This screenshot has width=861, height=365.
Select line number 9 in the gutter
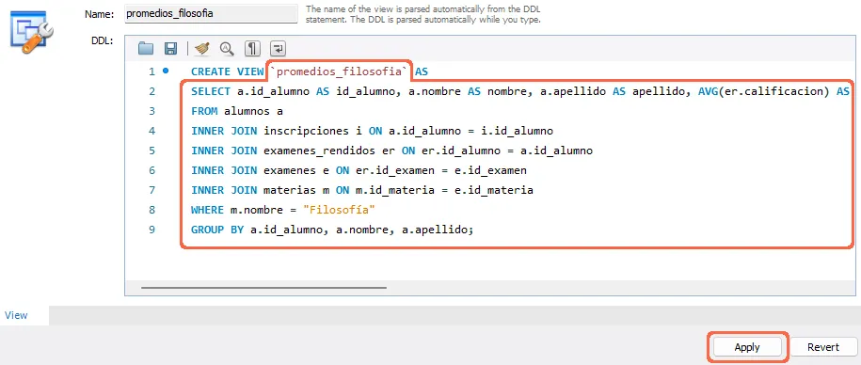(151, 230)
